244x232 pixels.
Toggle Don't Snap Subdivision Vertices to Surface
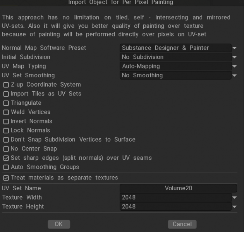[6, 140]
